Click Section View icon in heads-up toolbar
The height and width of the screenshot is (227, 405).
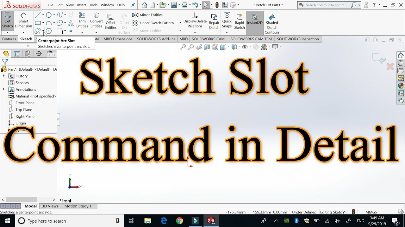(x=207, y=47)
